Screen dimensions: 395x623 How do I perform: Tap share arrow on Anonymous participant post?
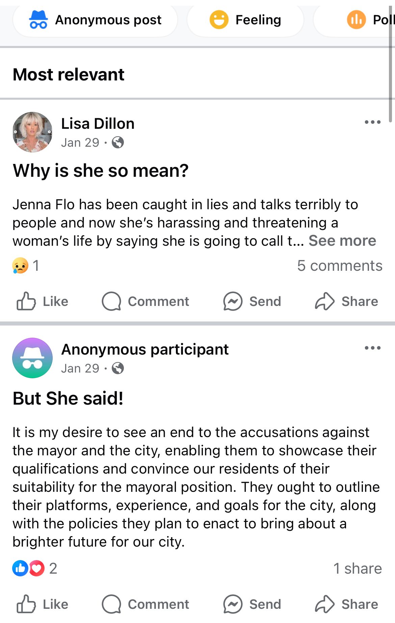(x=325, y=604)
